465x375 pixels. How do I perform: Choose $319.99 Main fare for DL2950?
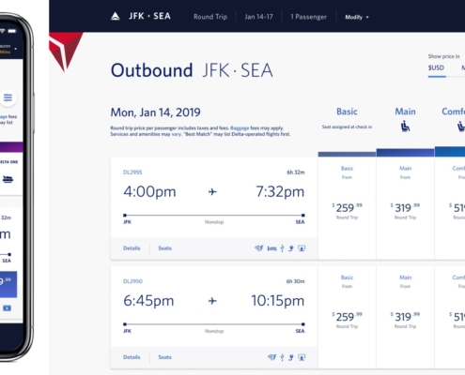coord(405,317)
